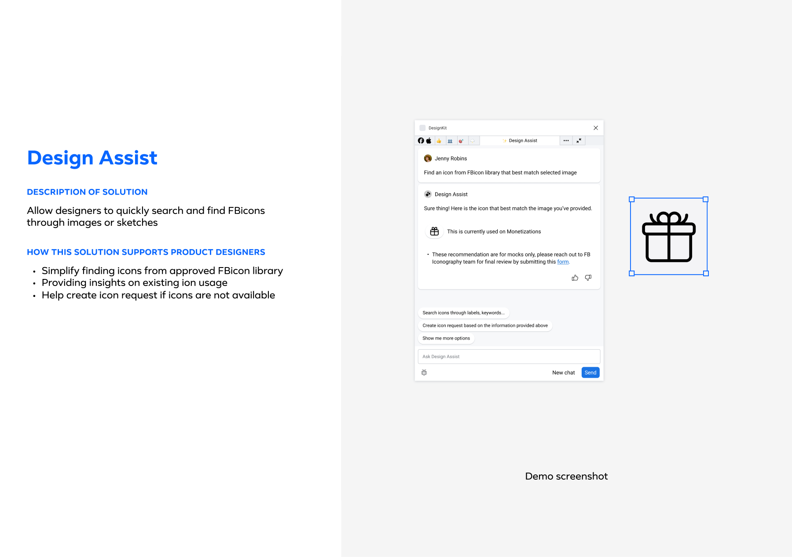Screen dimensions: 792x557
Task: Start a New chat
Action: (x=563, y=373)
